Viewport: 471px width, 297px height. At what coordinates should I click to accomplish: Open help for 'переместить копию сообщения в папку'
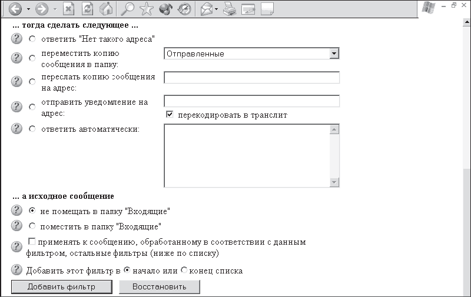click(x=16, y=58)
